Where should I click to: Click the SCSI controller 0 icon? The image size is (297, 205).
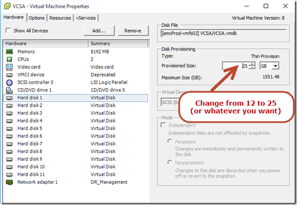[x=10, y=82]
